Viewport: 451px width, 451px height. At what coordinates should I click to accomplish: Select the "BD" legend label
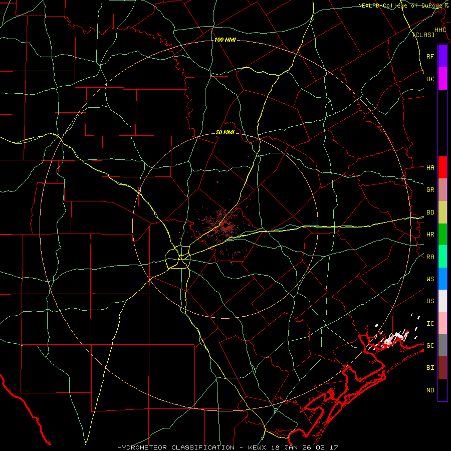point(430,212)
